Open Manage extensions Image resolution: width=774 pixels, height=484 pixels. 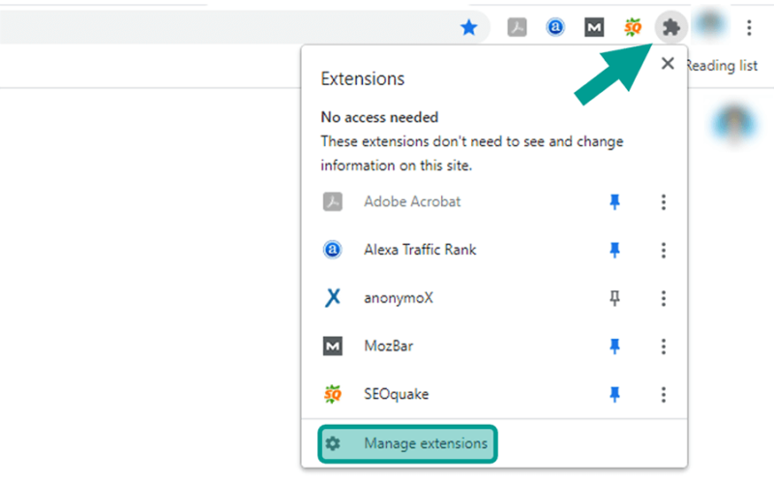(407, 443)
